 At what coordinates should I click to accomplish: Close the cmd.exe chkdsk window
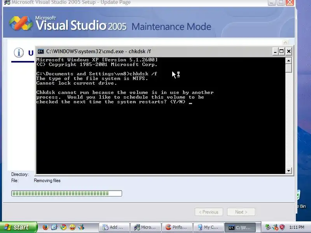pyautogui.click(x=289, y=52)
